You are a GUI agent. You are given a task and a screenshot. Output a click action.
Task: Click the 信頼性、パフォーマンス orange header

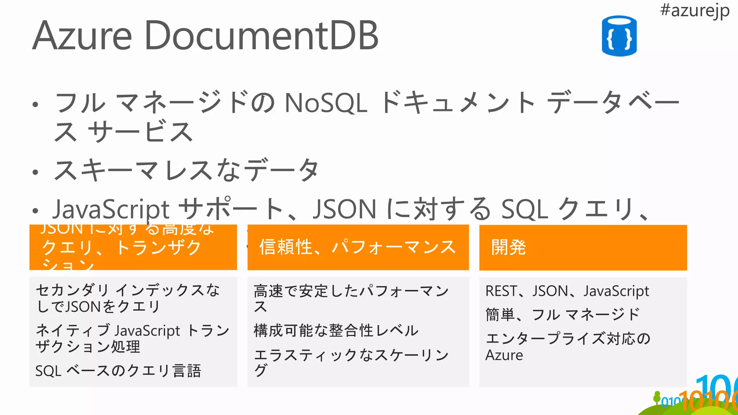point(358,247)
